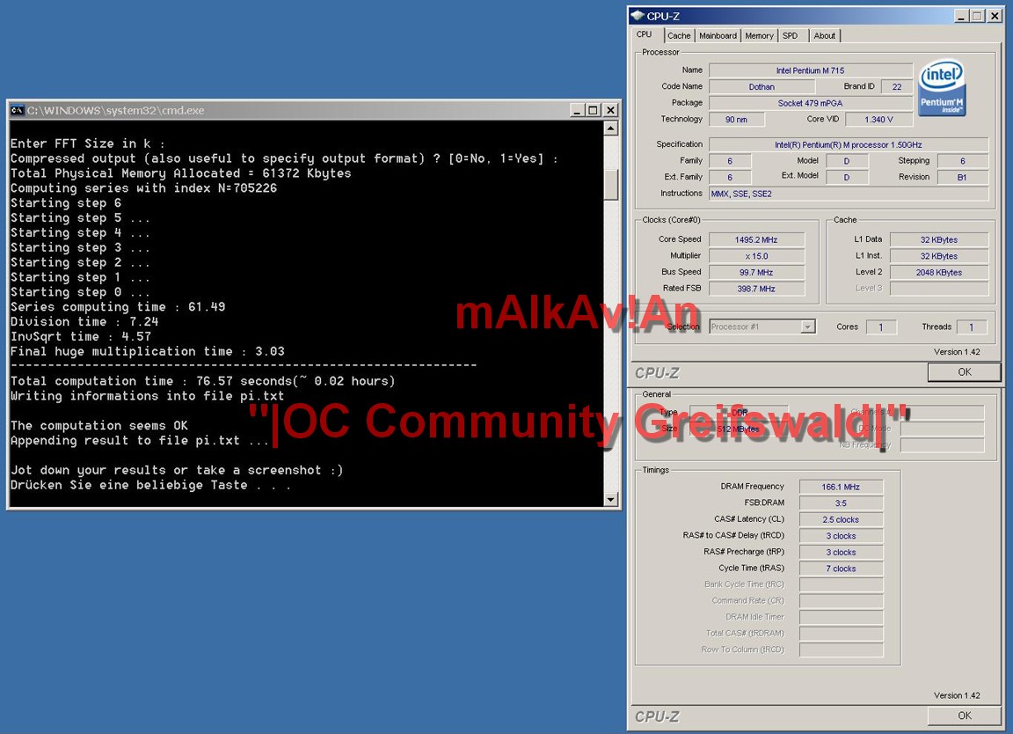Viewport: 1013px width, 734px height.
Task: Switch to the Mainboard tab
Action: coord(718,36)
